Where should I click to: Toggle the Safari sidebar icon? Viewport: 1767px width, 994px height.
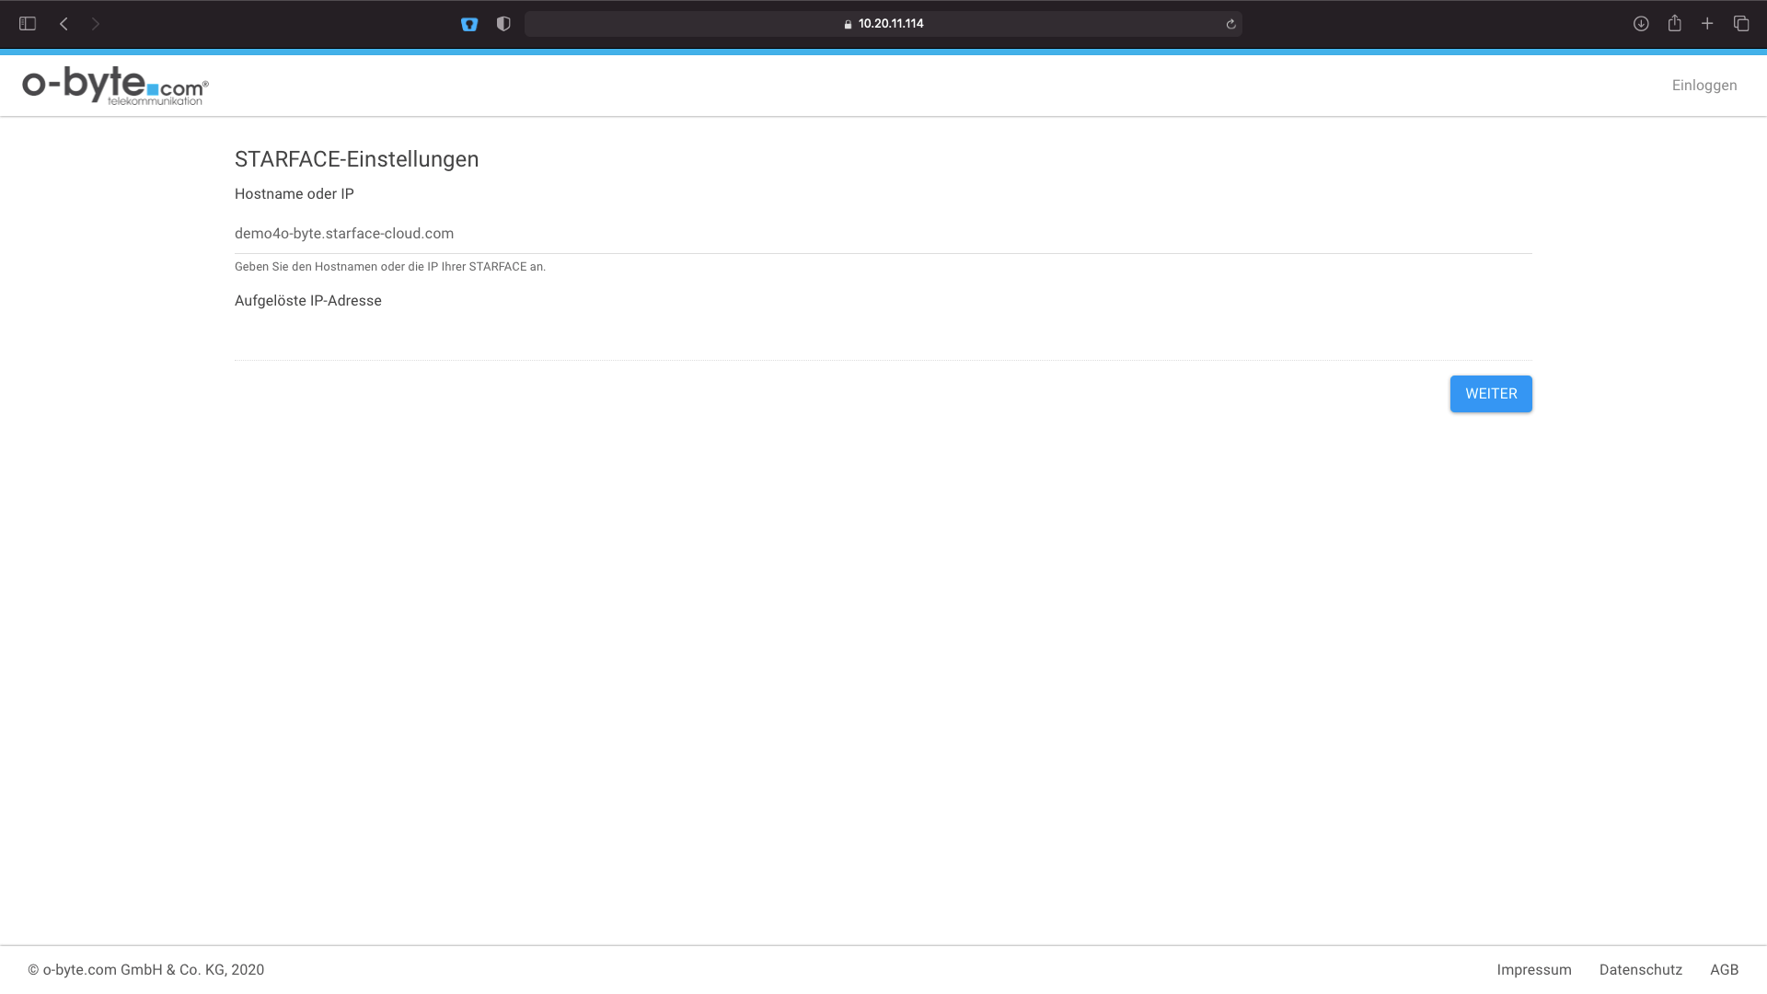click(28, 24)
